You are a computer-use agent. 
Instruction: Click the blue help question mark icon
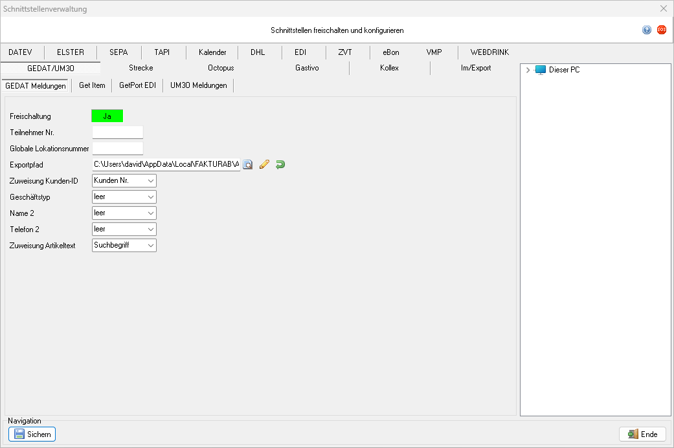646,30
